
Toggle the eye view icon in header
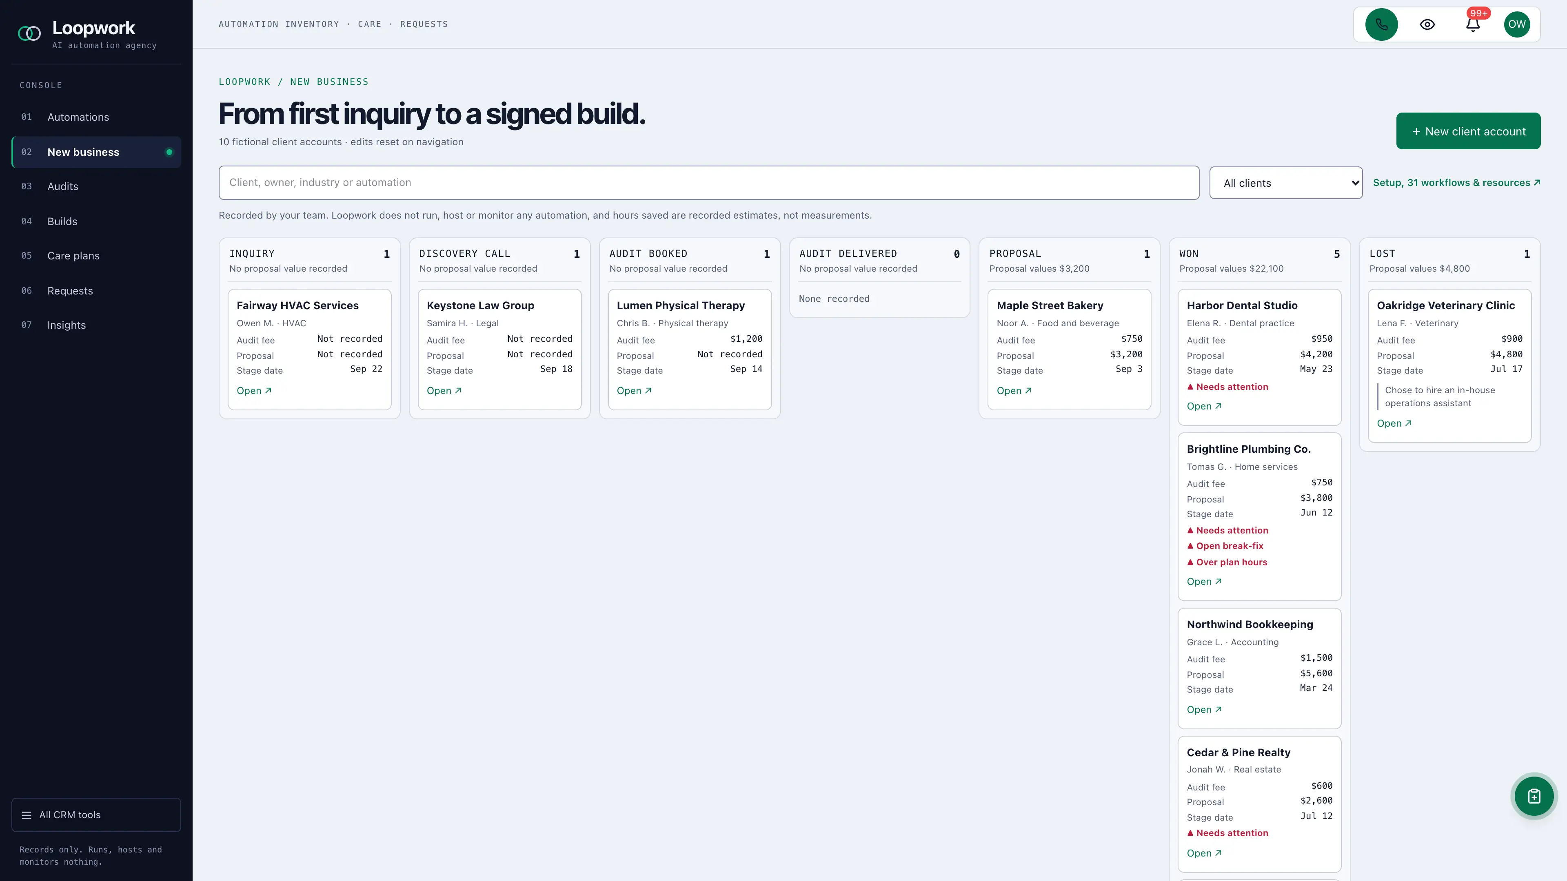[1427, 24]
